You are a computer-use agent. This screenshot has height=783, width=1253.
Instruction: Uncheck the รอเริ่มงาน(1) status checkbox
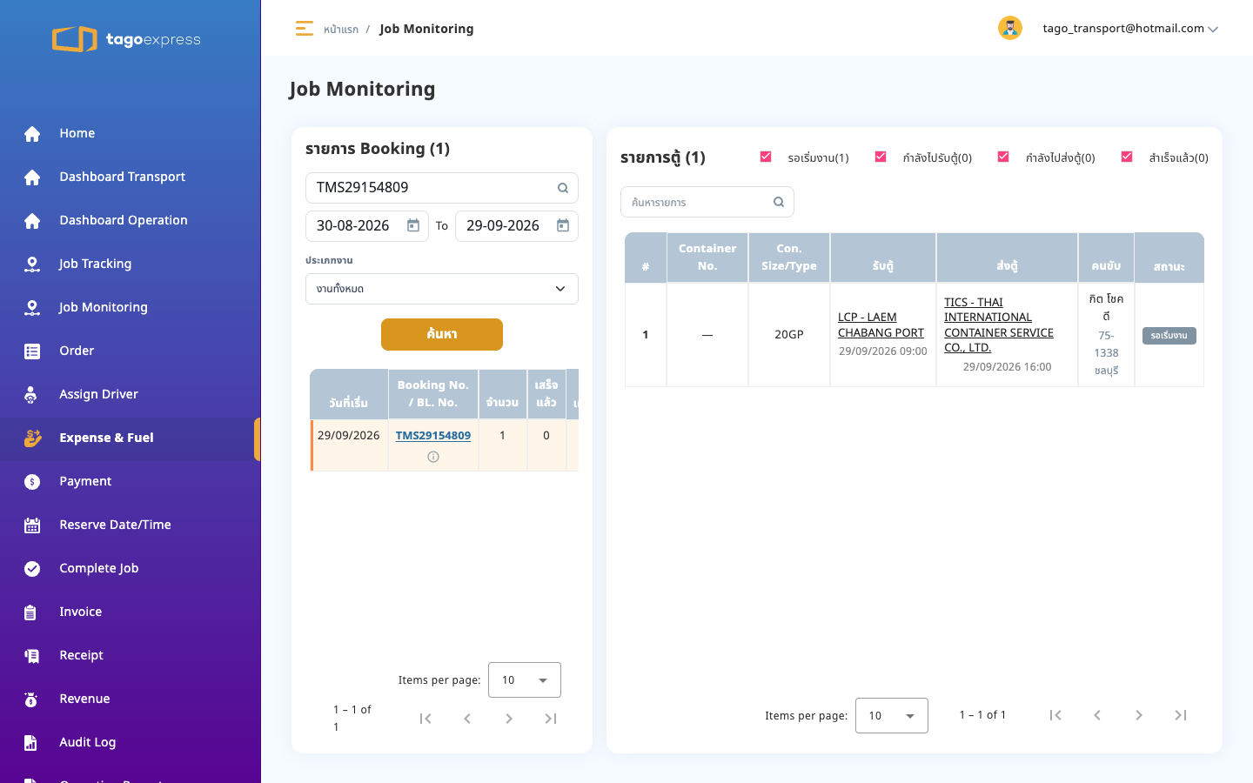coord(766,157)
